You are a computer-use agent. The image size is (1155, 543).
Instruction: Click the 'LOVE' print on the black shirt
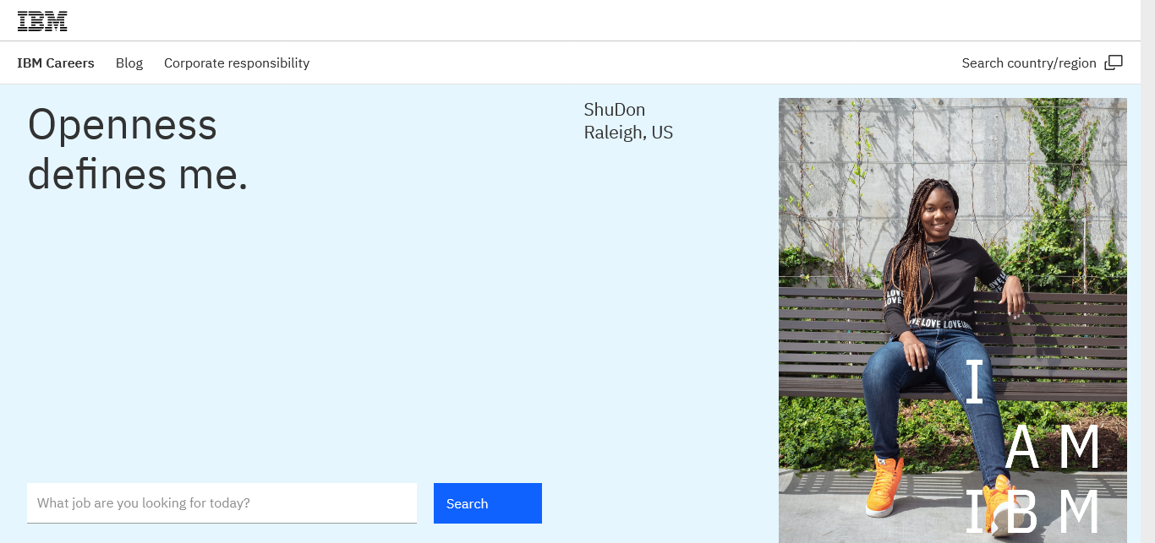pyautogui.click(x=940, y=323)
